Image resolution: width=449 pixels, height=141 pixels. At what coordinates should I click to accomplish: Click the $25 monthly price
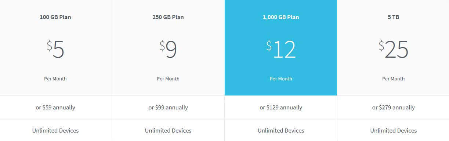point(394,50)
